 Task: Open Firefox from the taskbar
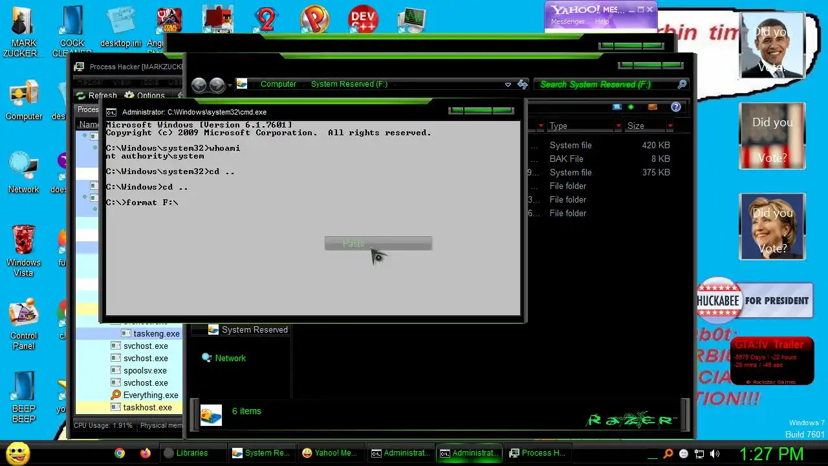pos(146,453)
